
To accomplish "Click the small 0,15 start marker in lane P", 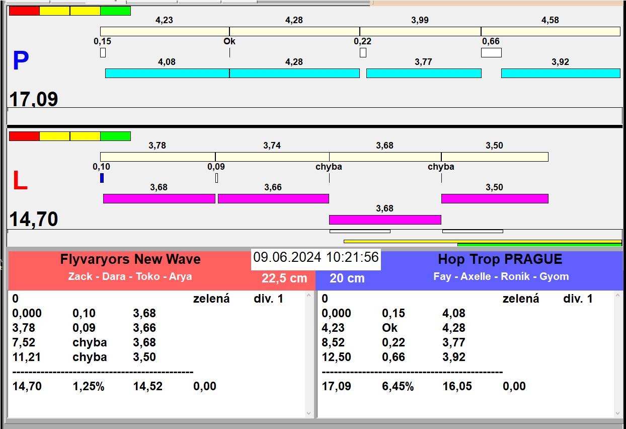I will tap(103, 52).
